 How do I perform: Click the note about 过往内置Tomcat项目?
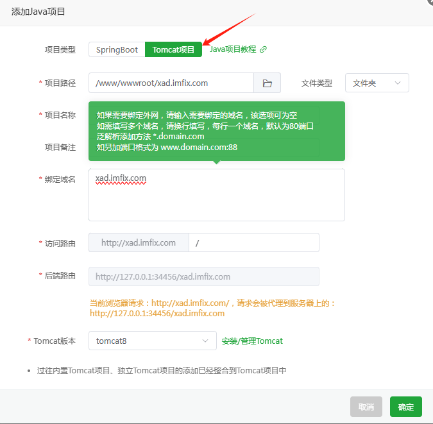pos(162,370)
